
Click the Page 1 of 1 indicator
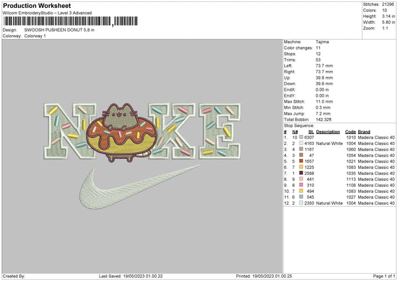pos(384,276)
